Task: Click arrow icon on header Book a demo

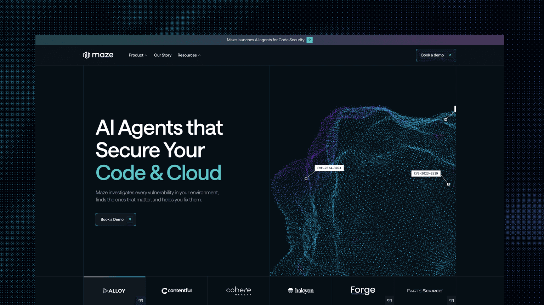Action: (x=450, y=55)
